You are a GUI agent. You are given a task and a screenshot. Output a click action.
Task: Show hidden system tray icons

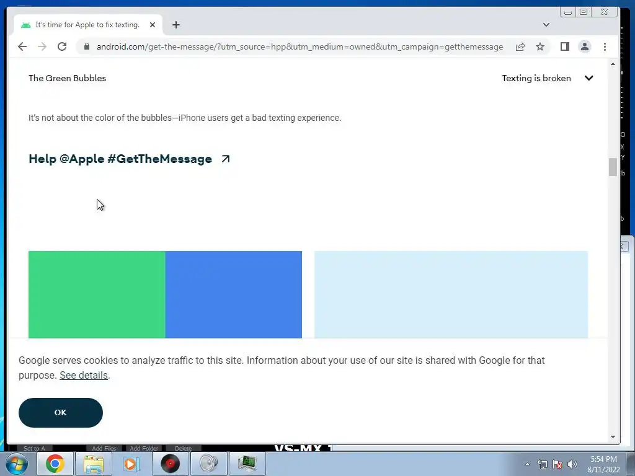(527, 464)
